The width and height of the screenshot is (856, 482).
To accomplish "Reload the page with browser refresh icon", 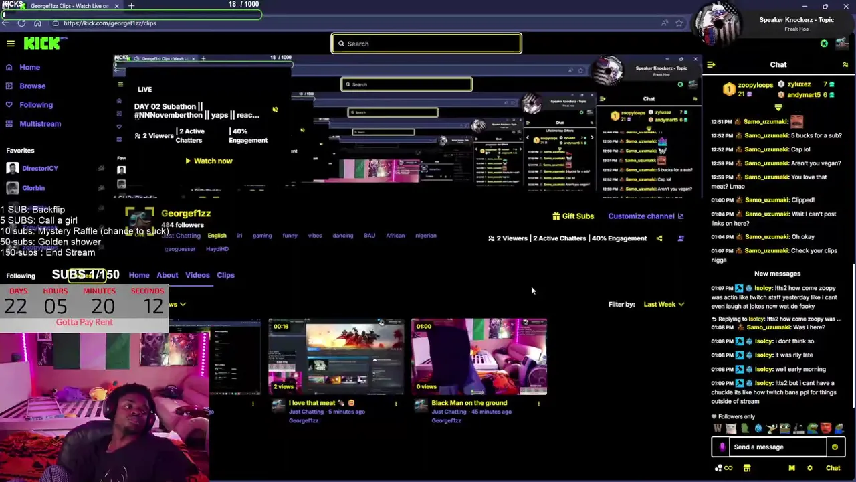I will click(21, 23).
